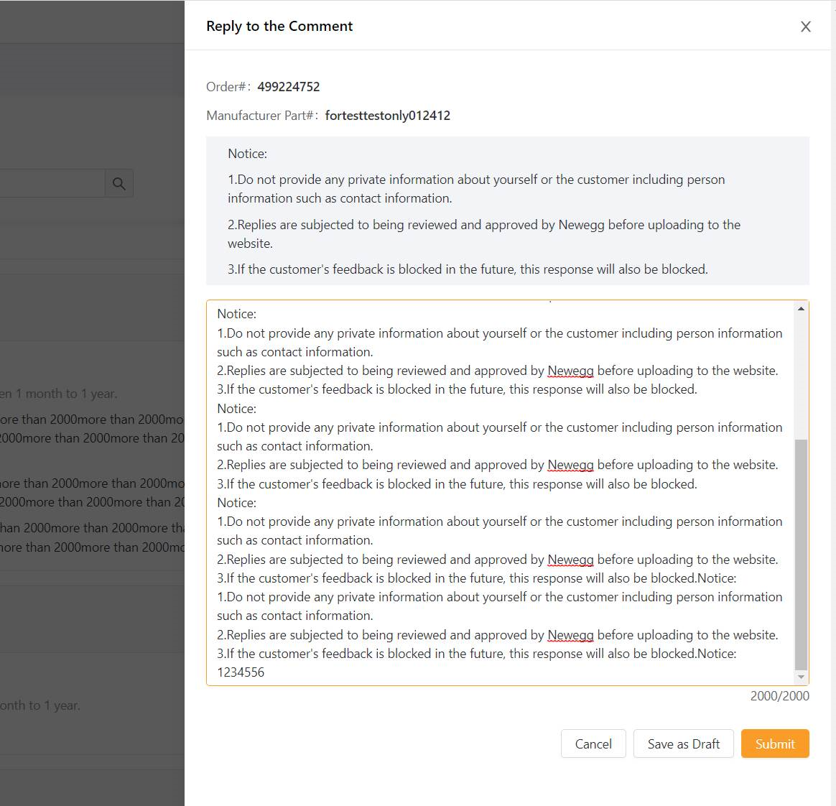Click the Manufacturer Part# label
The image size is (836, 806).
(262, 116)
